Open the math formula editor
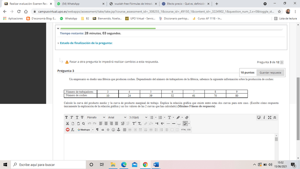This screenshot has height=169, width=300. pos(73,130)
